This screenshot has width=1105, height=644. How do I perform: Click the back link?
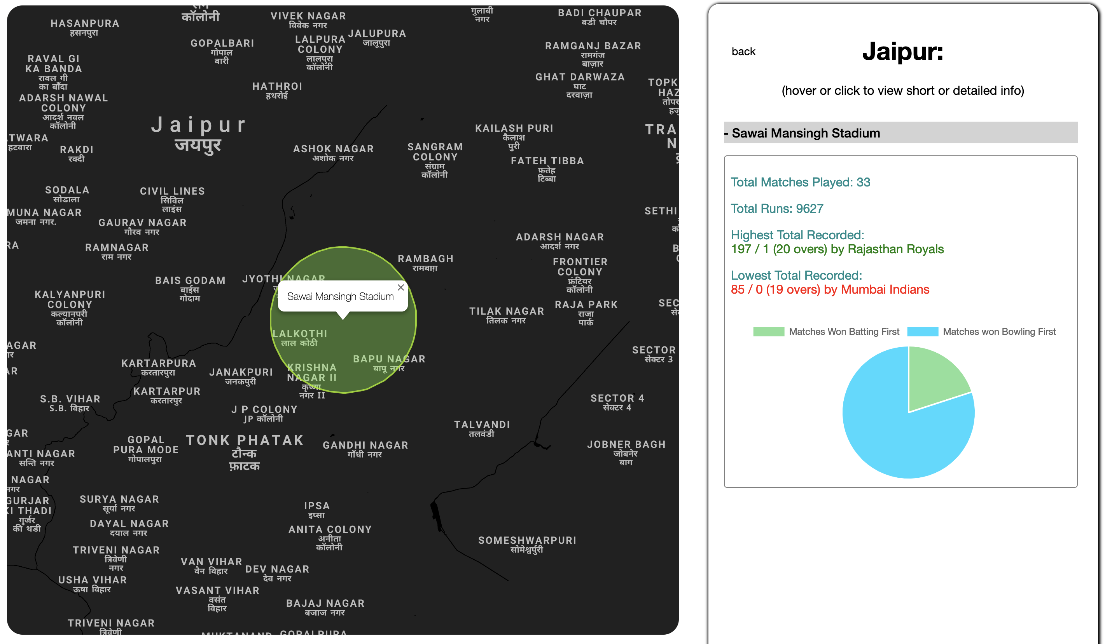point(743,52)
